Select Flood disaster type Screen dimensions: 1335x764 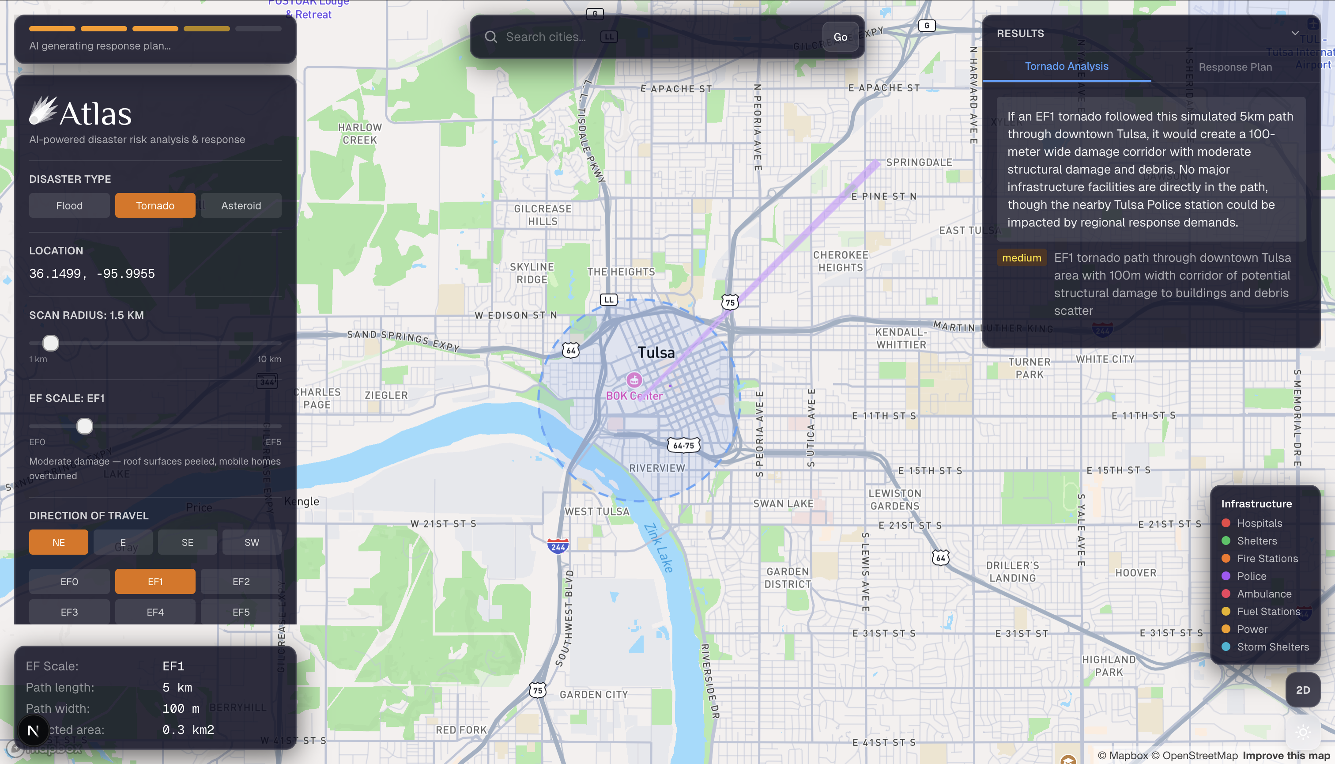click(69, 206)
